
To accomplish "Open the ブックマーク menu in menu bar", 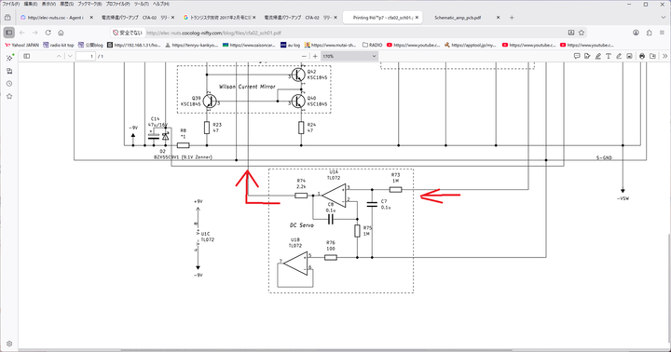I will tap(89, 4).
